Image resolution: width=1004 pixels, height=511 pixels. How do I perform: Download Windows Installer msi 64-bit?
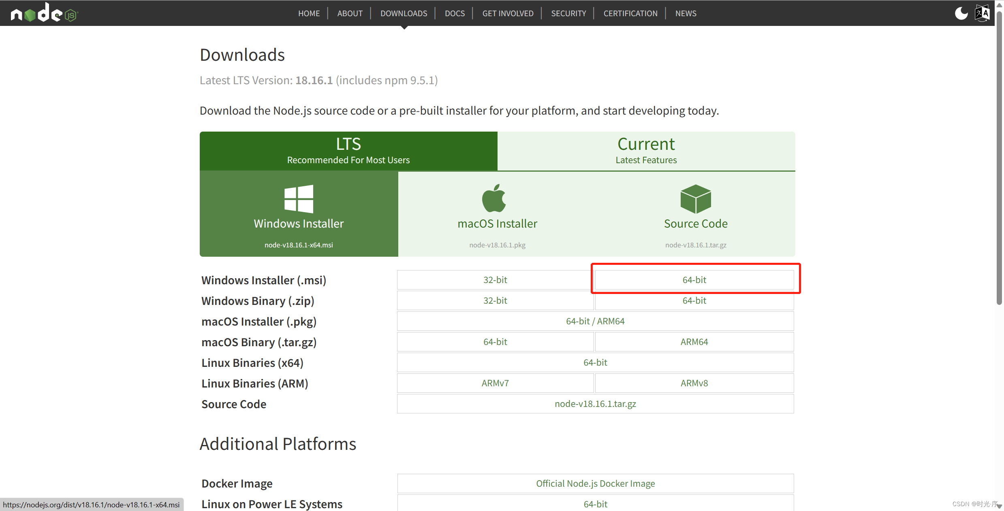[x=694, y=280]
